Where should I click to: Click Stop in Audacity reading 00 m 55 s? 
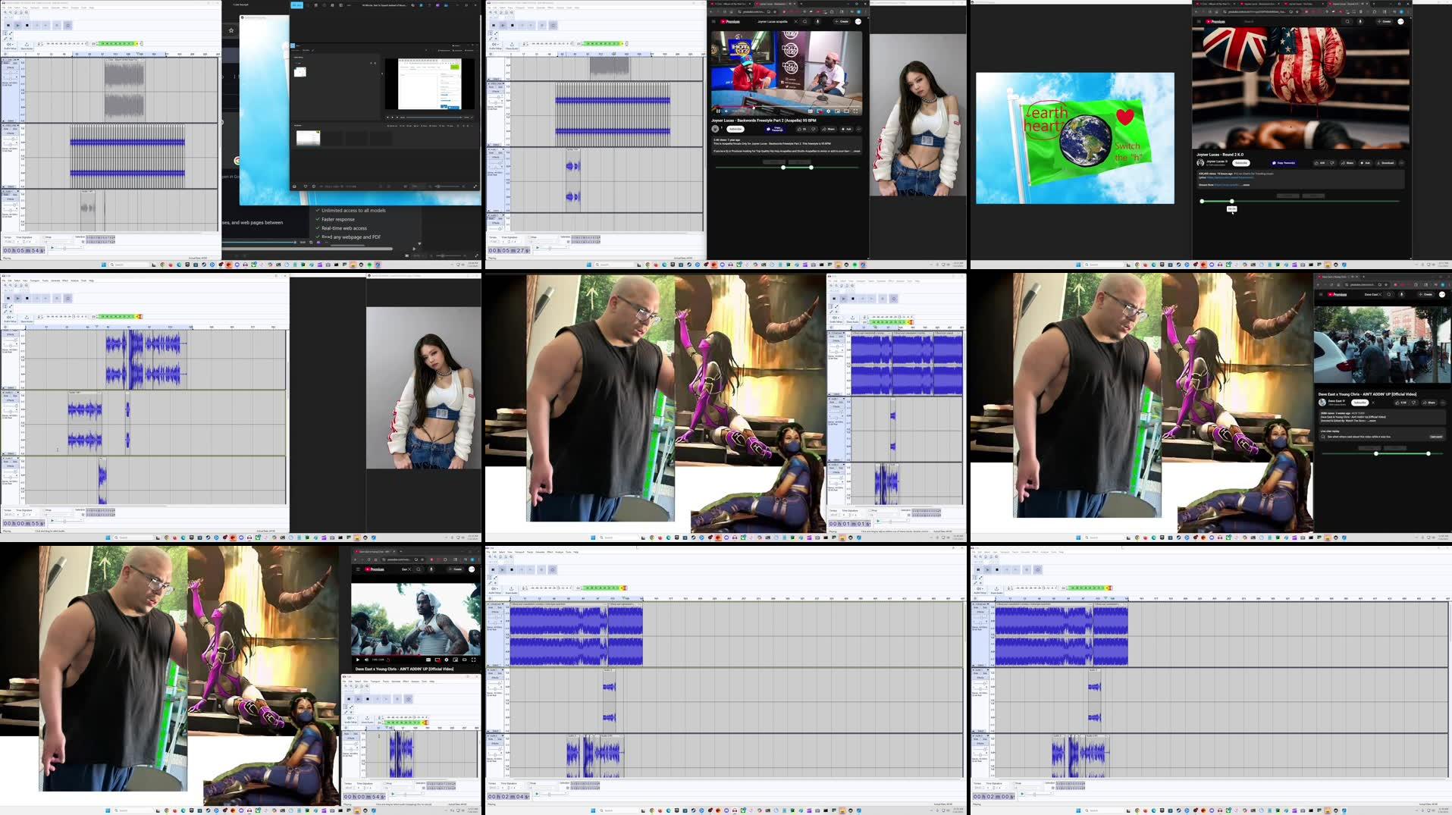point(27,298)
